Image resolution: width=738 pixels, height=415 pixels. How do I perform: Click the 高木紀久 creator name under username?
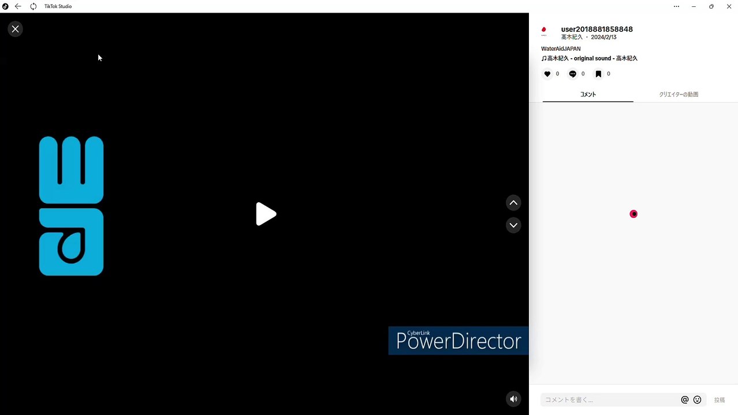tap(572, 37)
